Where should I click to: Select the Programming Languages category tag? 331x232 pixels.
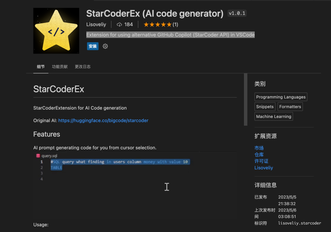281,97
